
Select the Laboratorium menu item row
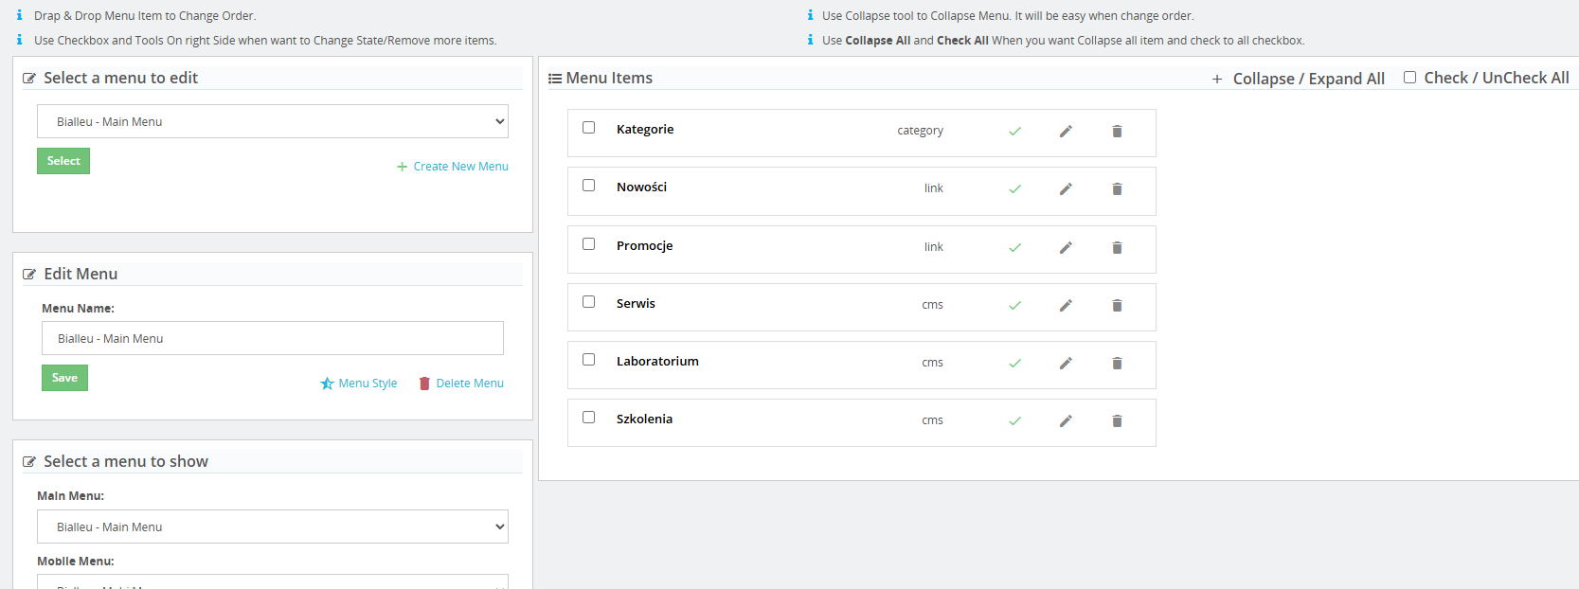[862, 365]
